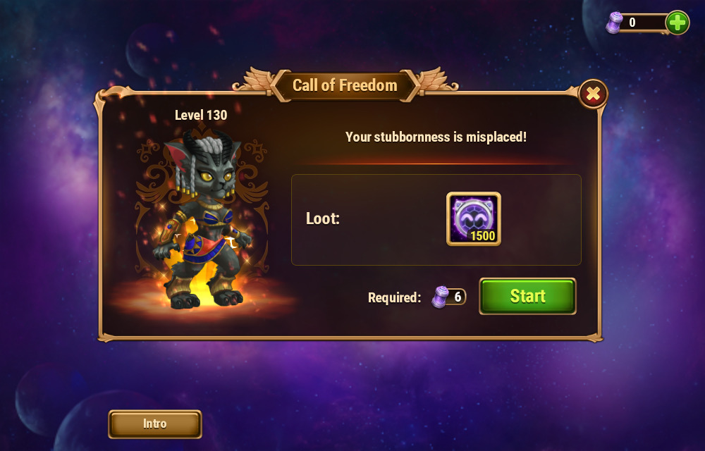Click the required scroll icon beside Start
Screen dimensions: 705x451
(x=440, y=297)
